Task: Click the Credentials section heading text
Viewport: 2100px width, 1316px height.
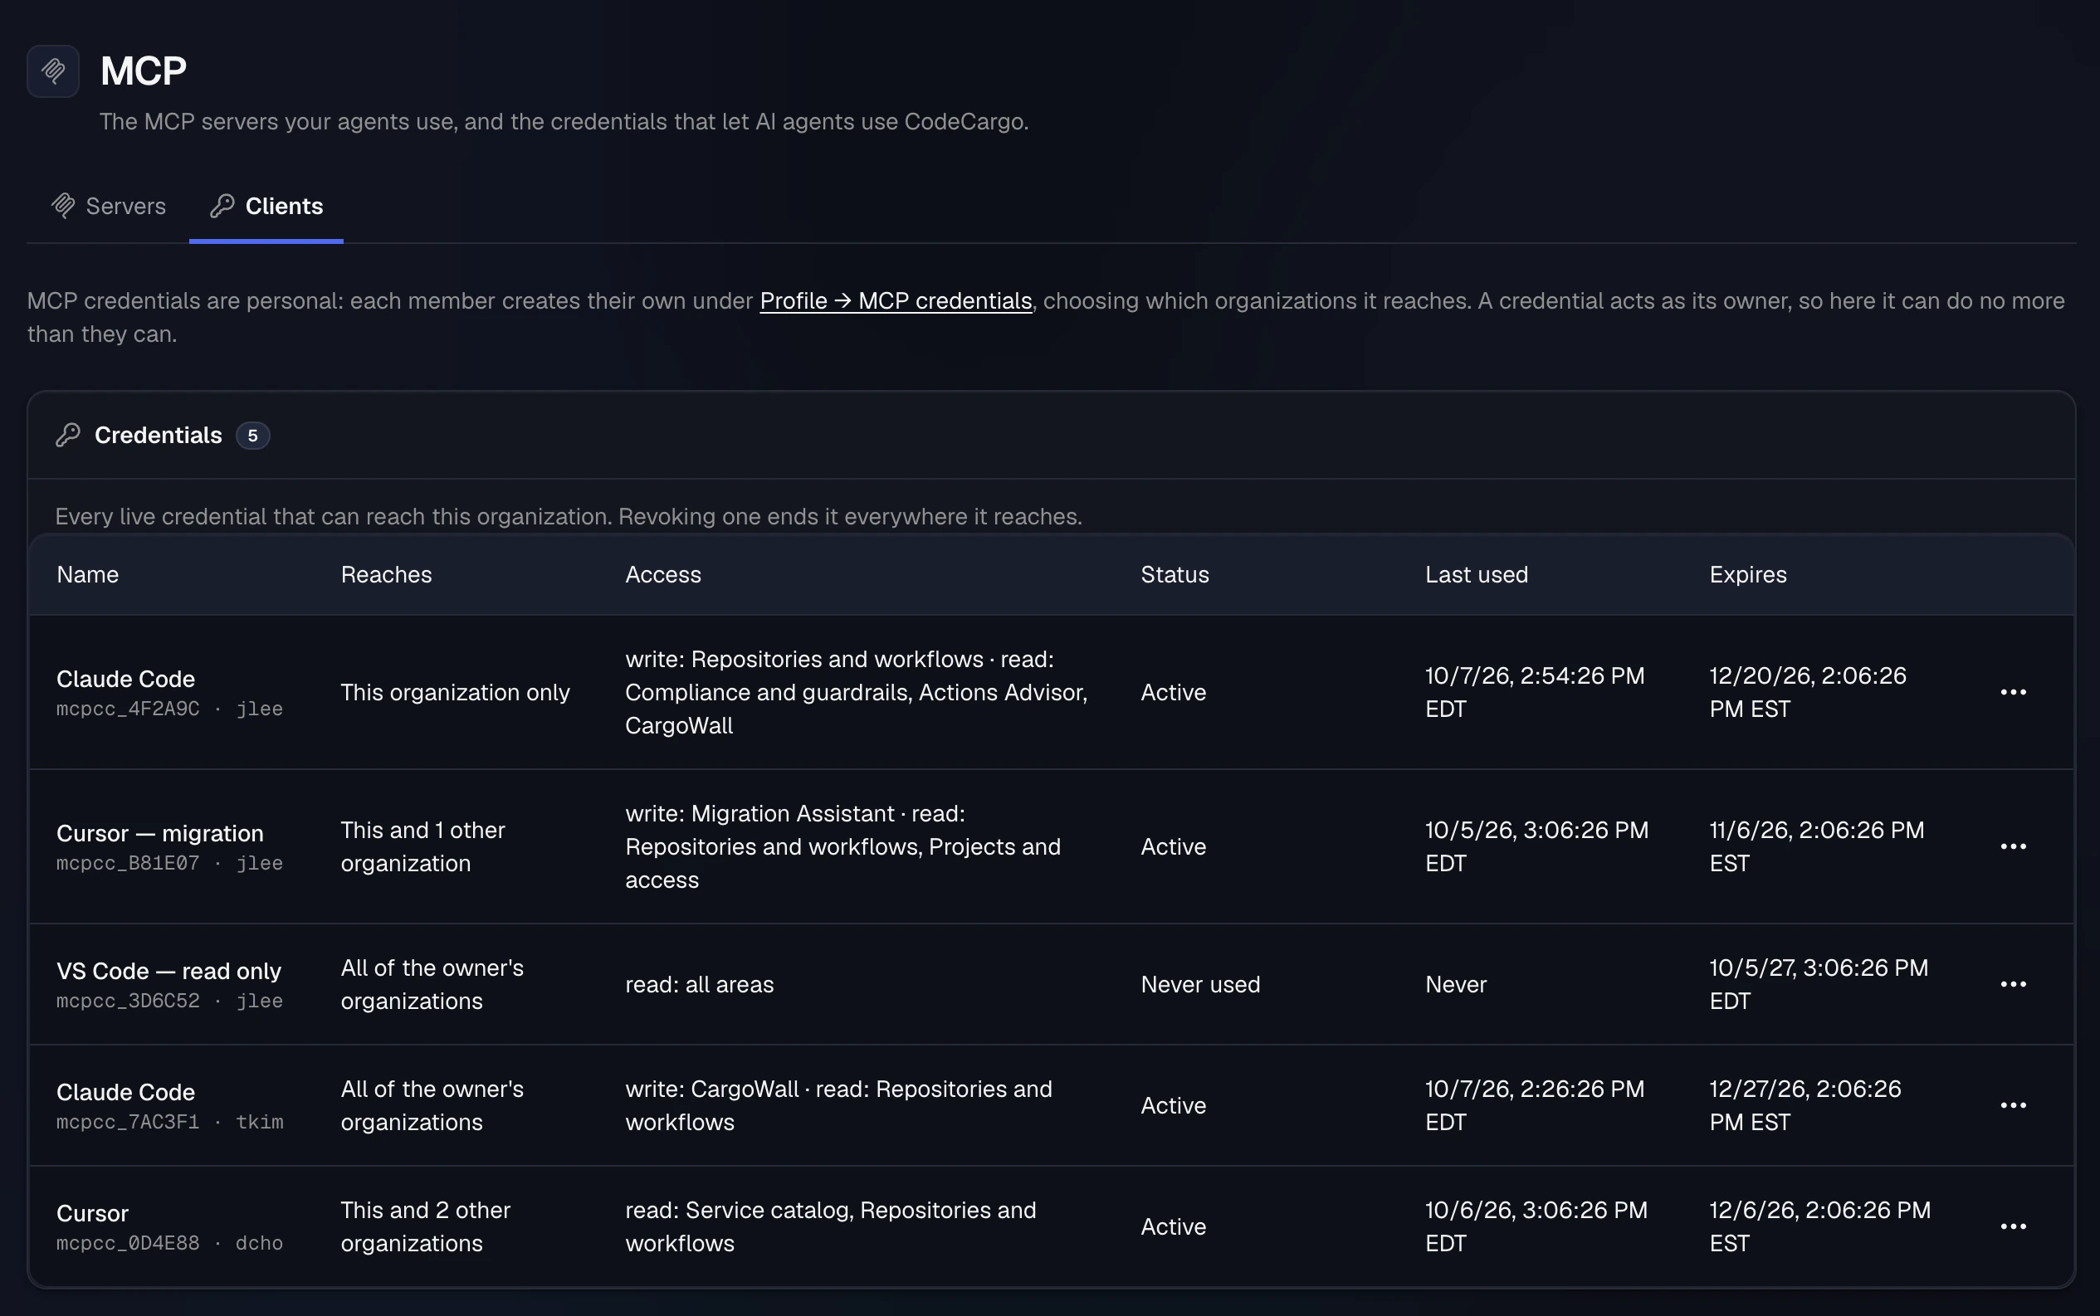Action: click(x=158, y=435)
